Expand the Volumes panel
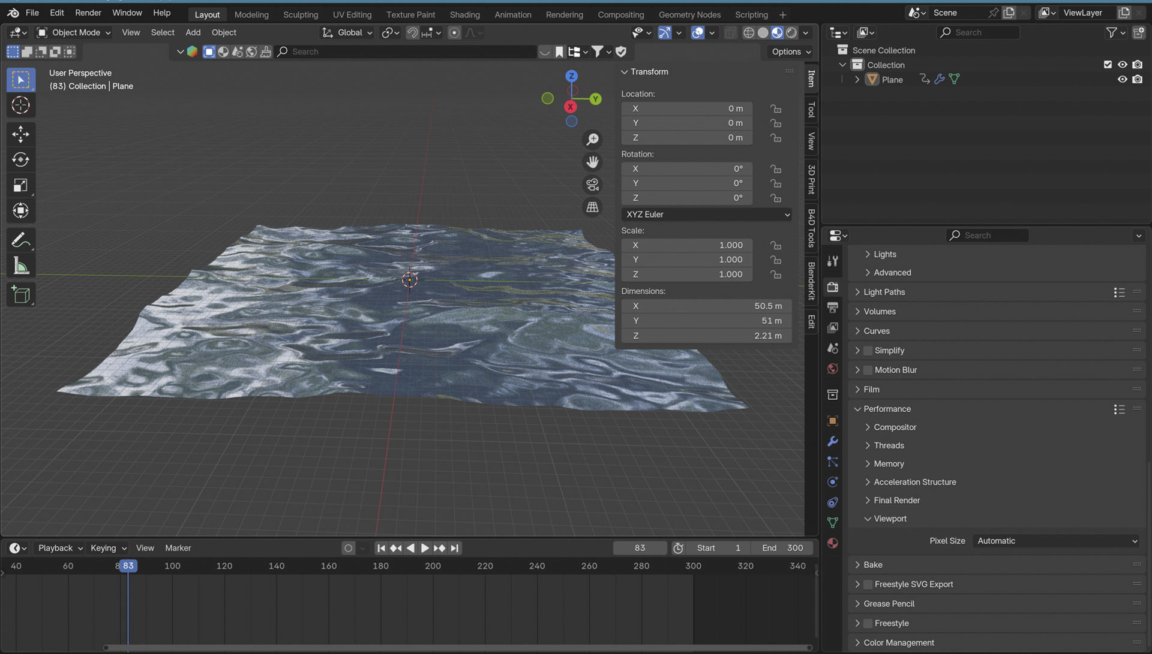1152x654 pixels. tap(857, 312)
